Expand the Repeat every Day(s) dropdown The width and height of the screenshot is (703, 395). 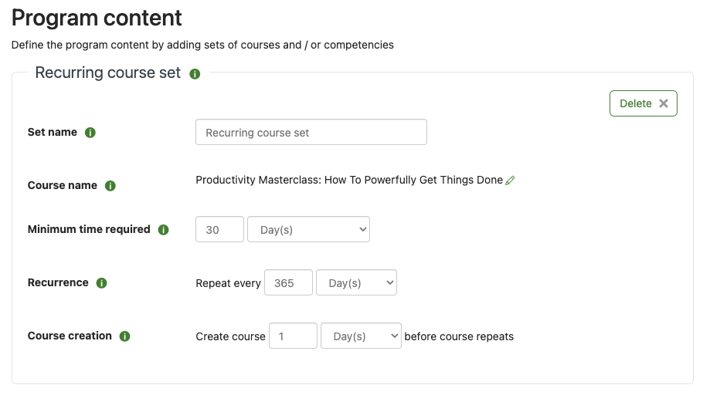click(x=356, y=283)
